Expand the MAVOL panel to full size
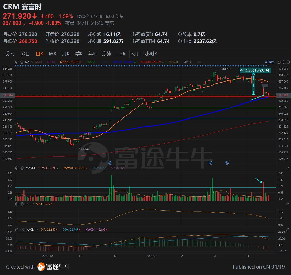The image size is (291, 275). pyautogui.click(x=287, y=168)
